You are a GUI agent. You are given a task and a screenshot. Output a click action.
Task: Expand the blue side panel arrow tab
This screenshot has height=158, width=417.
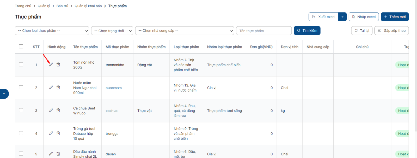[4, 94]
